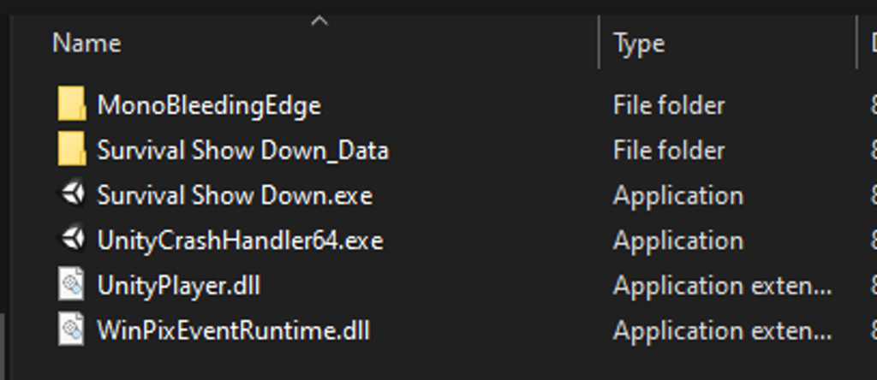Select the Survival Show Down_Data folder name
Viewport: 877px width, 380px height.
[x=242, y=151]
